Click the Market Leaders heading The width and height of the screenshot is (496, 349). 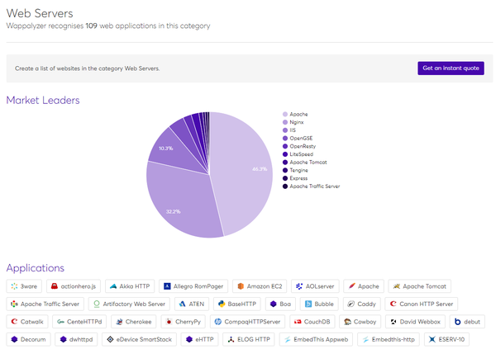43,100
